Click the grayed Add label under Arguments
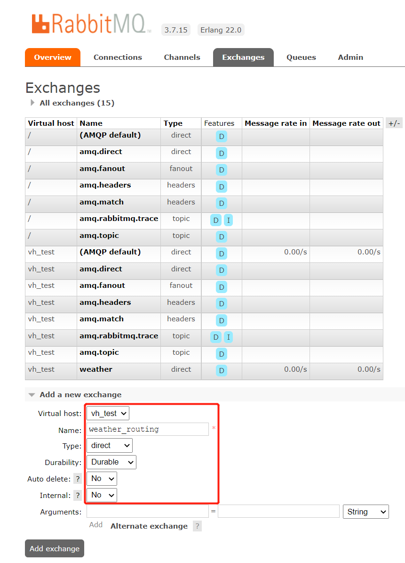The image size is (405, 563). click(95, 524)
